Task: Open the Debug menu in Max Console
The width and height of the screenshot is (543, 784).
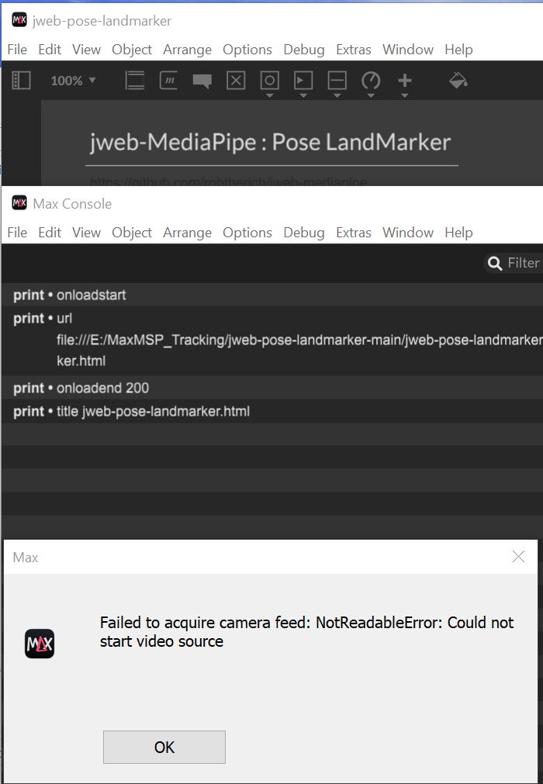Action: pyautogui.click(x=304, y=233)
